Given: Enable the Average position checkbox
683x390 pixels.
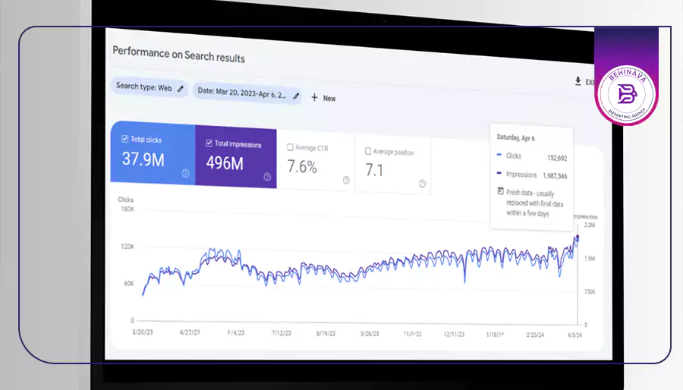Looking at the screenshot, I should [x=369, y=151].
